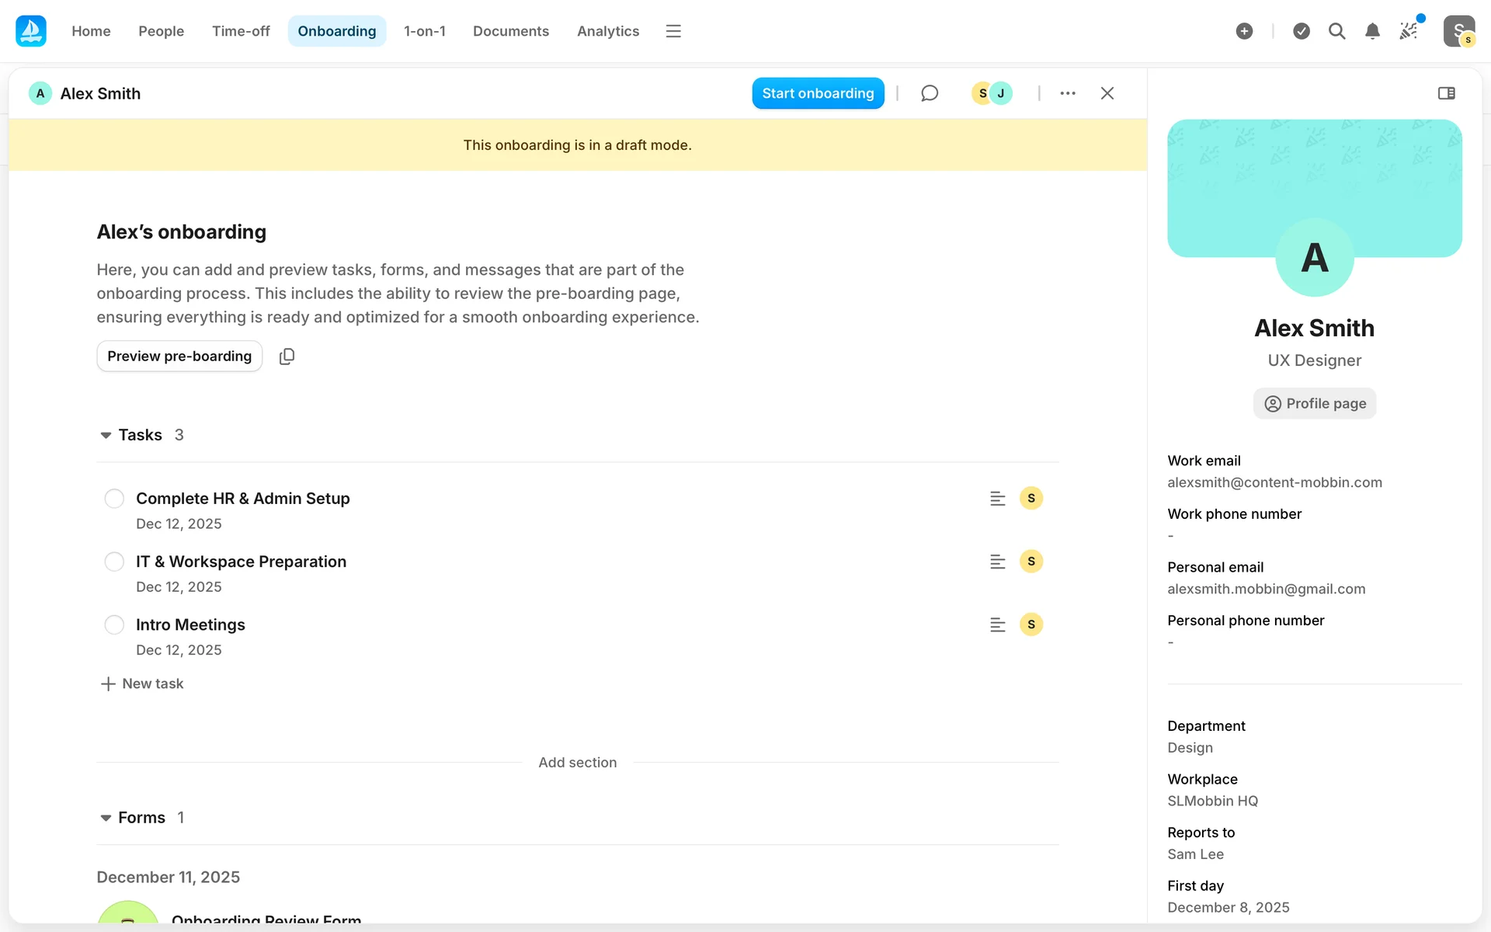The width and height of the screenshot is (1491, 932).
Task: Collapse the Tasks section
Action: (106, 436)
